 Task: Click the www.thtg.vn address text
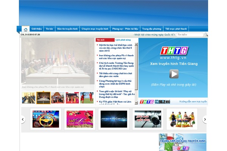(x=173, y=58)
